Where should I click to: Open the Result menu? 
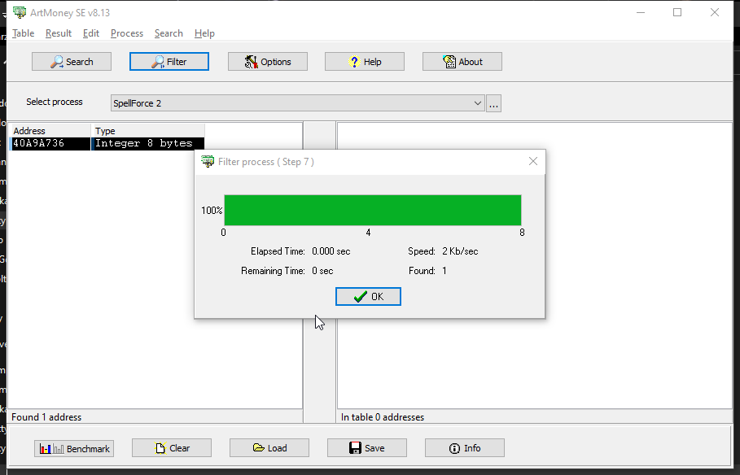tap(59, 33)
